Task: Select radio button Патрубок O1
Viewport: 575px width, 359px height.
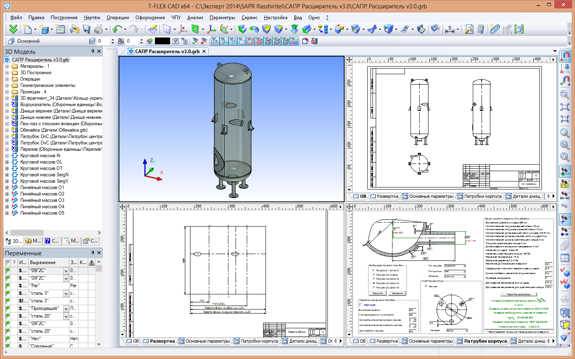Action: pyautogui.click(x=374, y=270)
